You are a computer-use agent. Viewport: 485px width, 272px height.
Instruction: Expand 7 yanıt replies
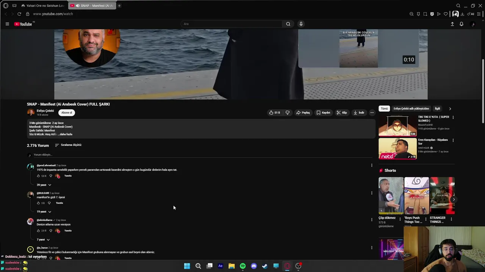point(43,240)
